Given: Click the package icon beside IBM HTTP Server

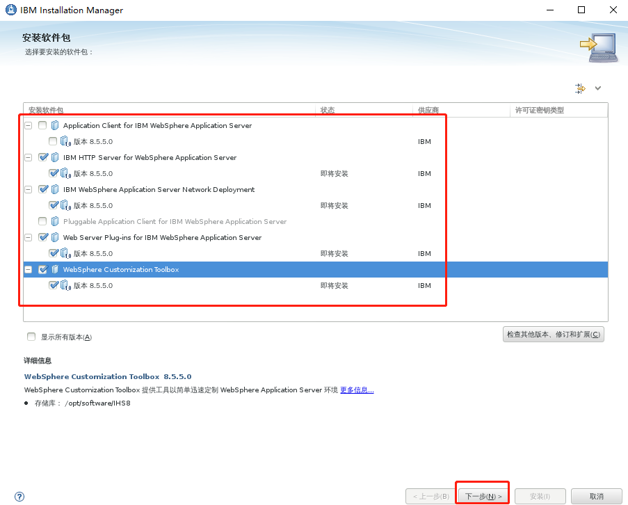Looking at the screenshot, I should coord(55,157).
